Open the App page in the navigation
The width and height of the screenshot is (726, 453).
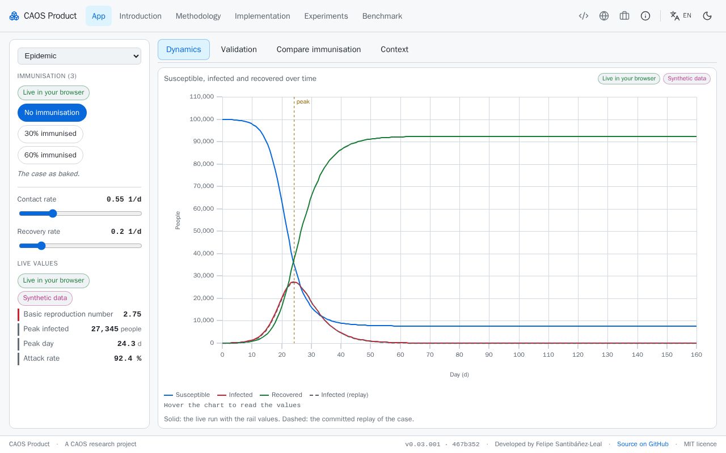pyautogui.click(x=99, y=16)
